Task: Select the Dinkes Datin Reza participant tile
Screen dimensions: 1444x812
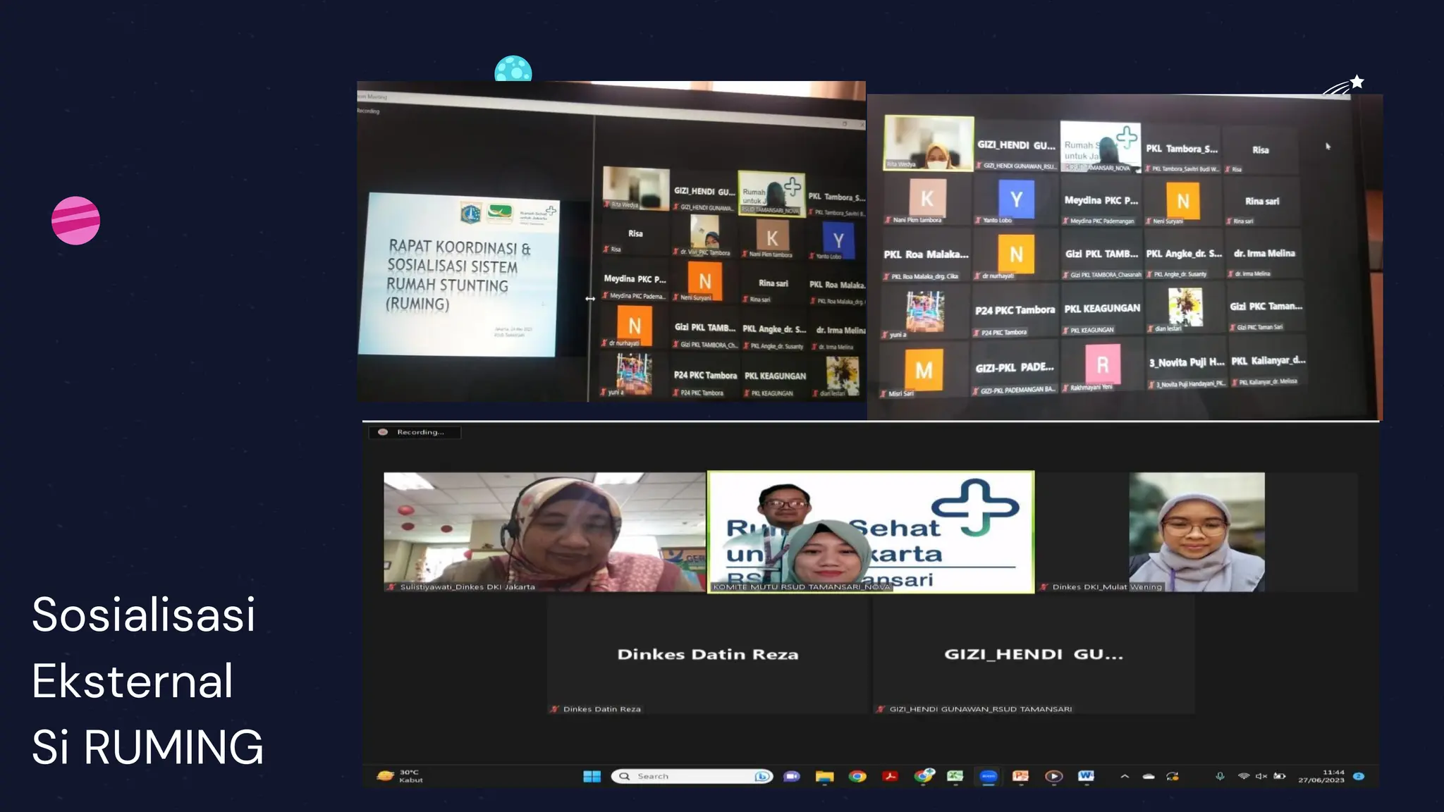Action: pos(708,654)
